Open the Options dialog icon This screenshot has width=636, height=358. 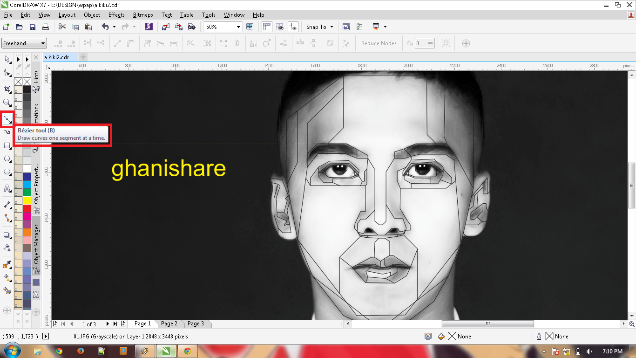359,27
